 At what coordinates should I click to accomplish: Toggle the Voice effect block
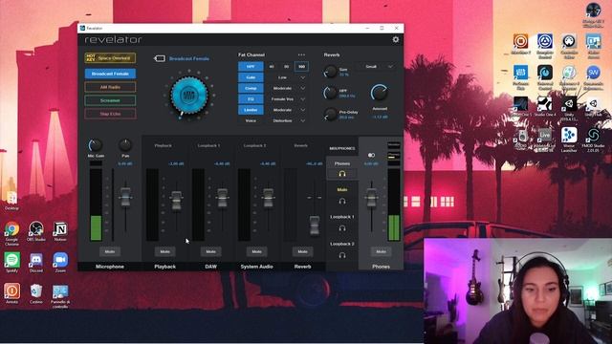[251, 121]
